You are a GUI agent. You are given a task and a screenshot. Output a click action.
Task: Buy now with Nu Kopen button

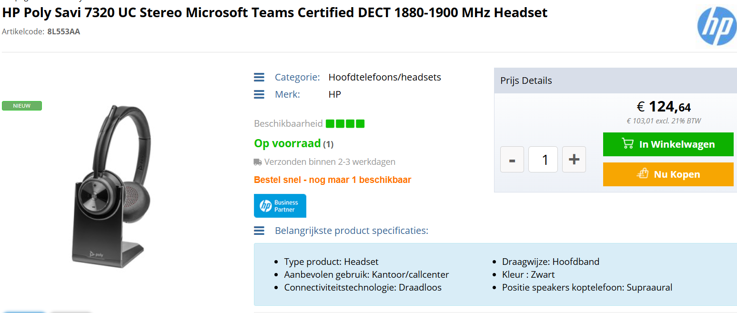668,174
